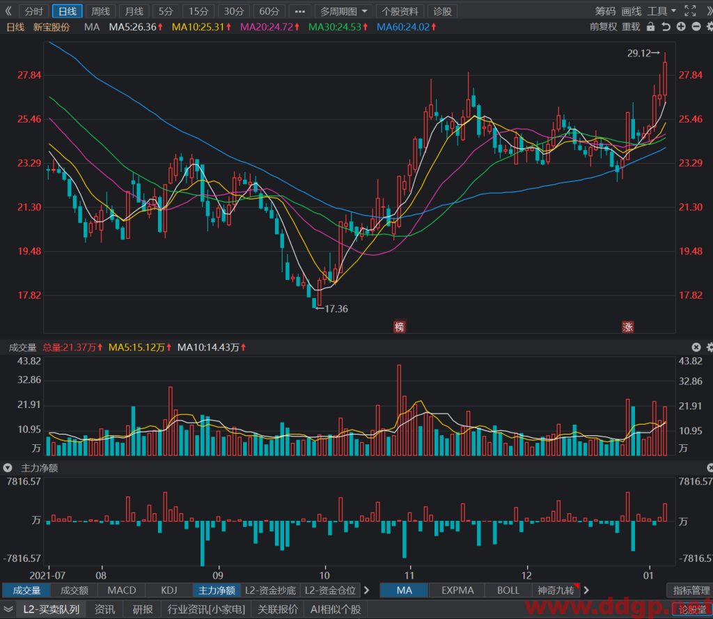Click MA30:24.53 legend value

point(338,27)
